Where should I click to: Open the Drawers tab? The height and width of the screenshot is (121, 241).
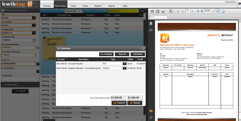[47, 6]
